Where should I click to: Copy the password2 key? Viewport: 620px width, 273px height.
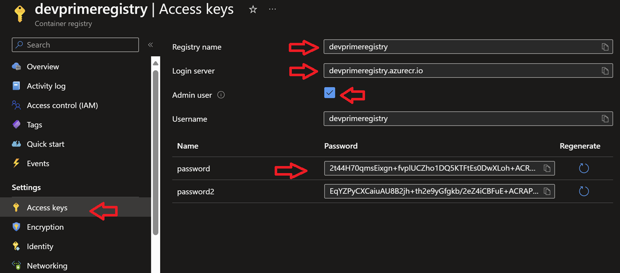pos(547,191)
